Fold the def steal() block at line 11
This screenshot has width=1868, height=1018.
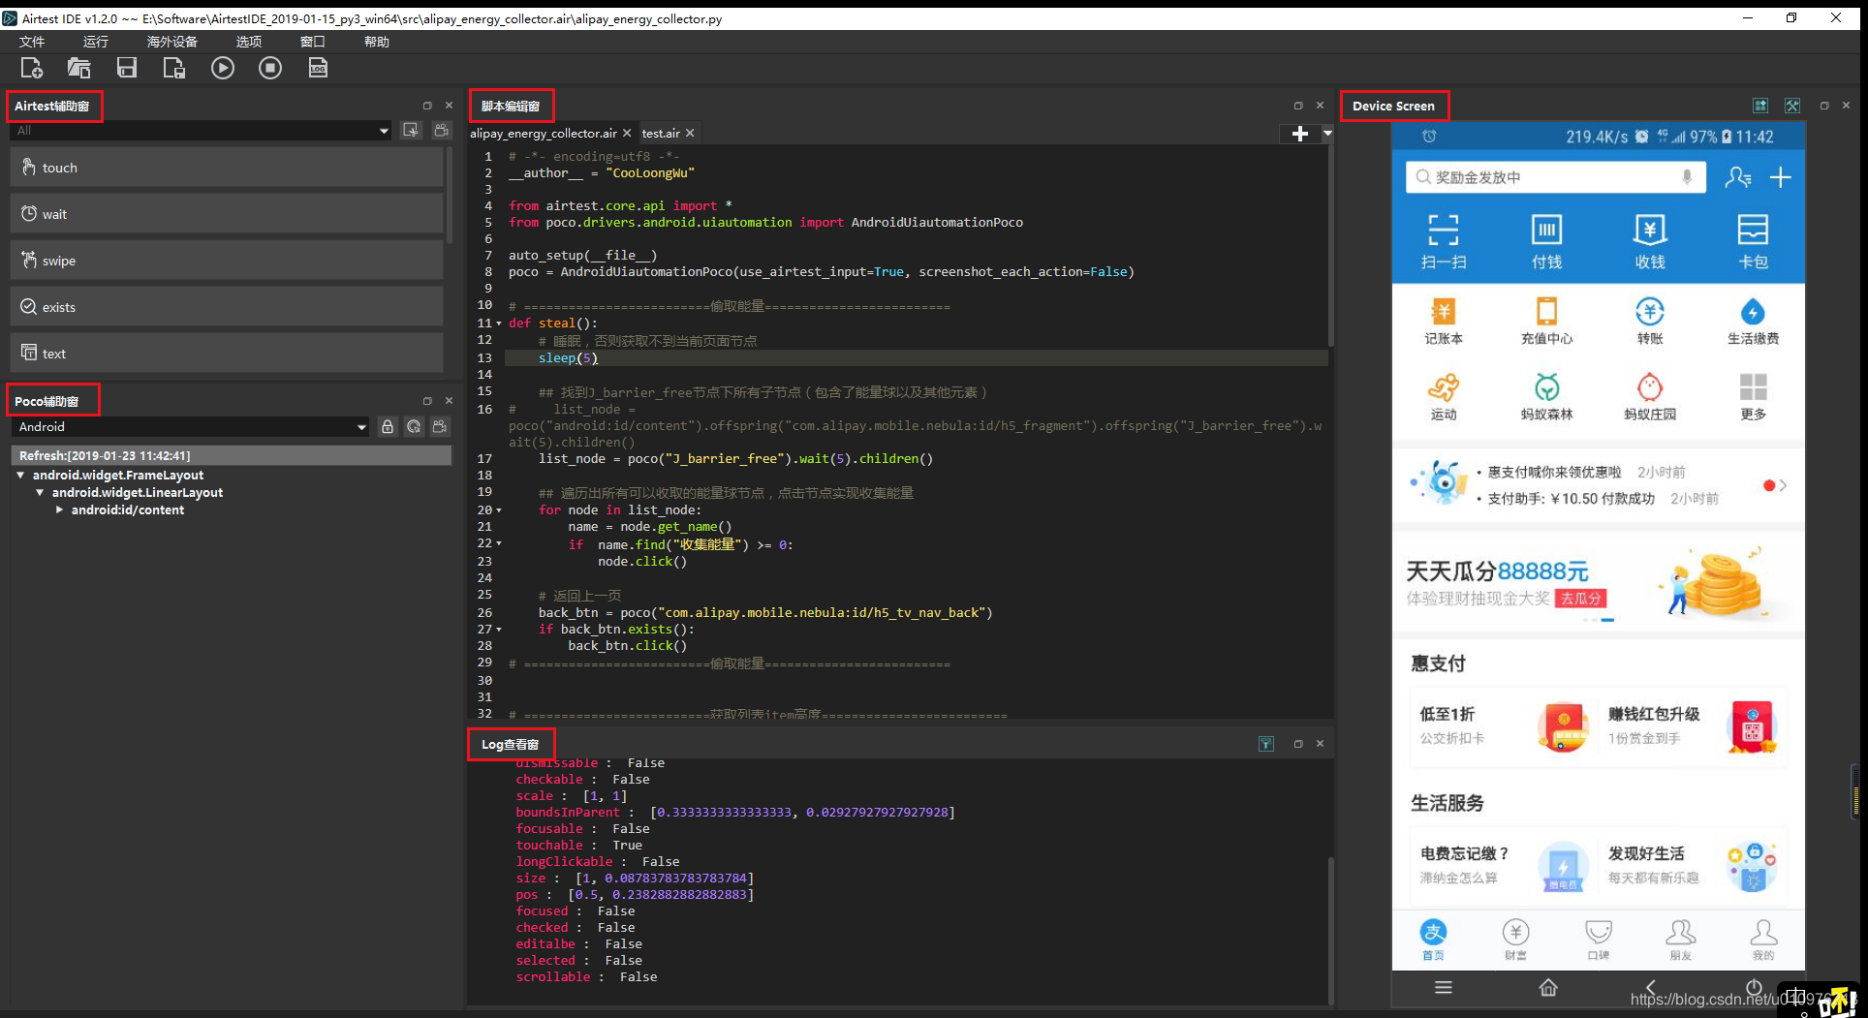[x=499, y=324]
